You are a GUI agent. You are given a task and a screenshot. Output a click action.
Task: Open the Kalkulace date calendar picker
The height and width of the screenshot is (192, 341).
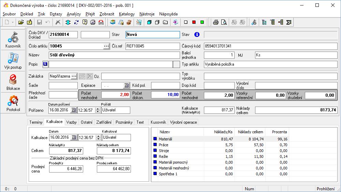(74, 137)
